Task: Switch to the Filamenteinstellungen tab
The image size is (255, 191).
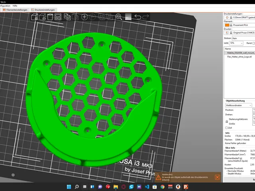Action: pyautogui.click(x=15, y=10)
